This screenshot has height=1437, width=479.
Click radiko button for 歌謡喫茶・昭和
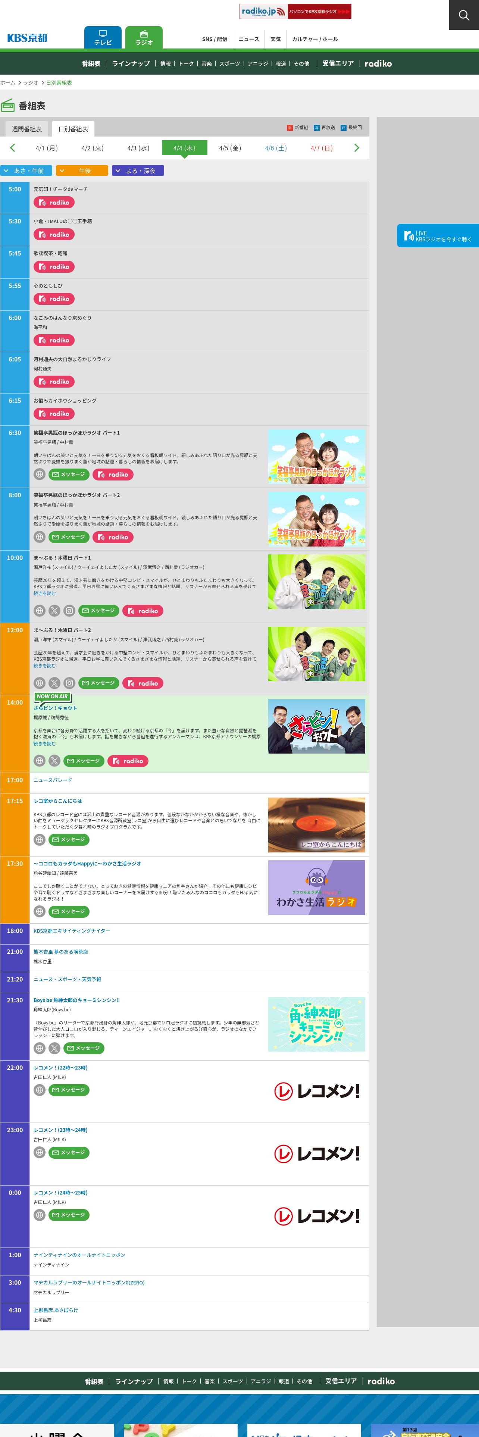[x=54, y=267]
